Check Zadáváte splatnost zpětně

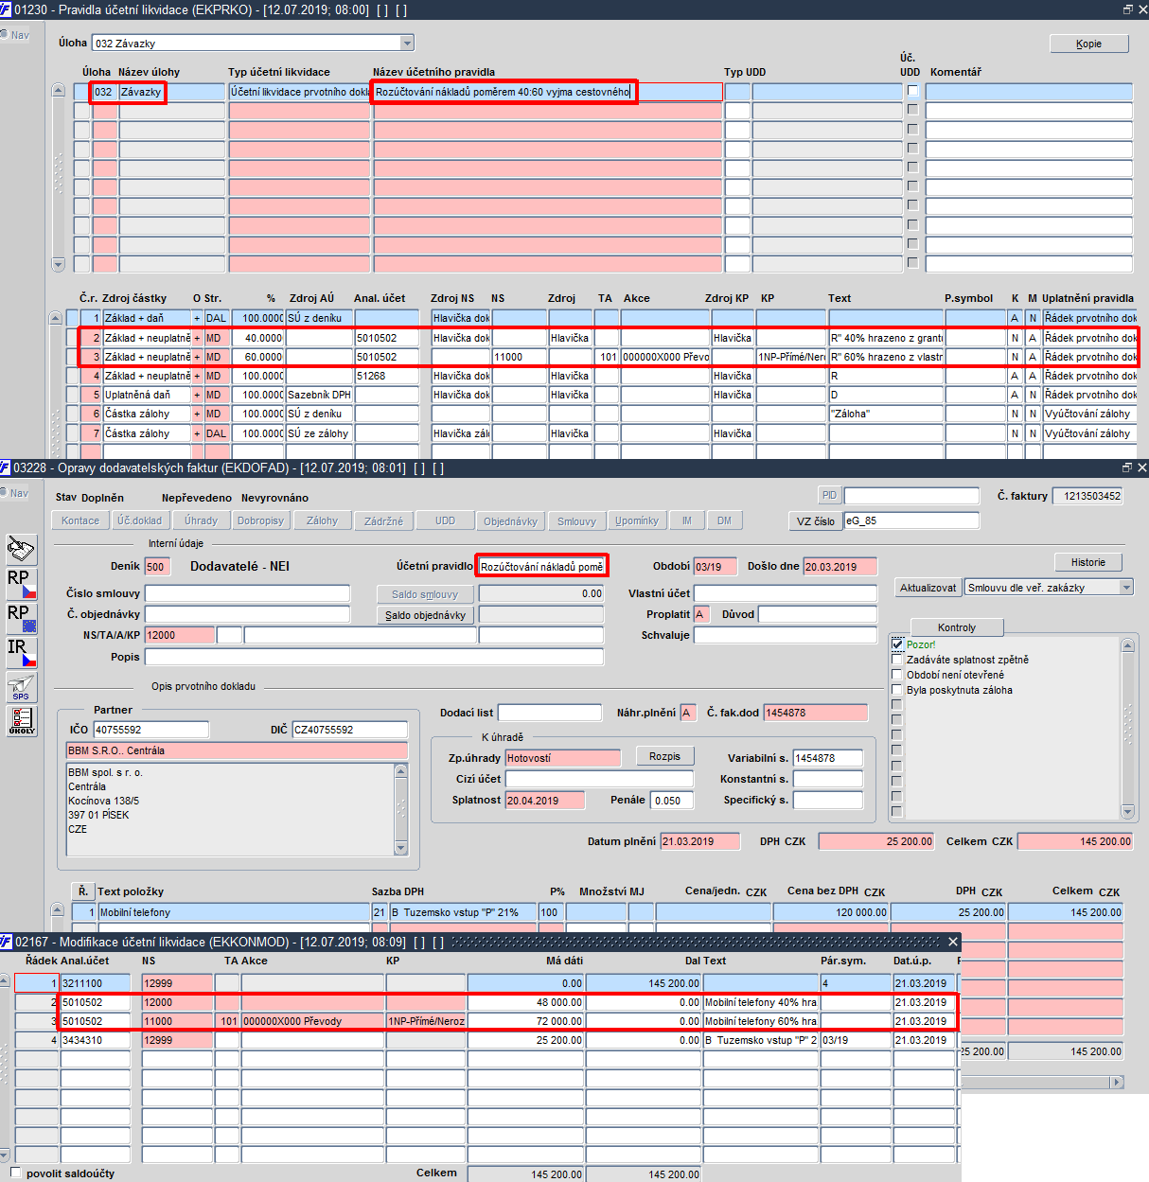[897, 660]
